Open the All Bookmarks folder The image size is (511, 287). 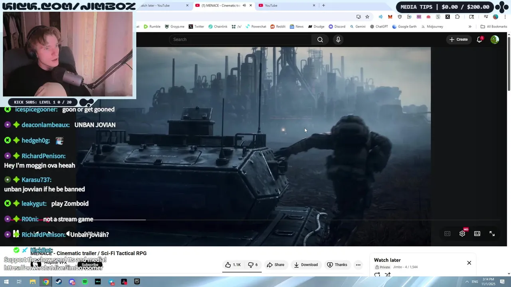[493, 27]
